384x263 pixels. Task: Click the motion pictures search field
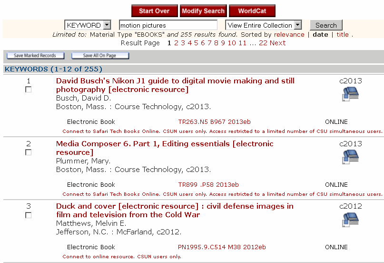point(167,25)
